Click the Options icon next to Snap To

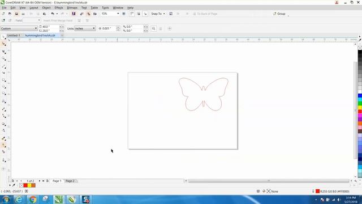[171, 14]
